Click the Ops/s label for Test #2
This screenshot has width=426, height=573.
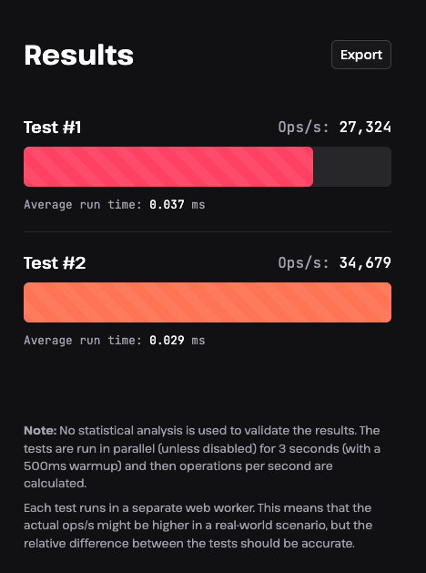coord(304,263)
